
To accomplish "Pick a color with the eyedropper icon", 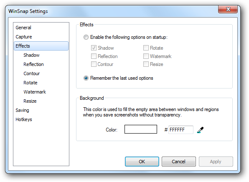I will point(200,130).
